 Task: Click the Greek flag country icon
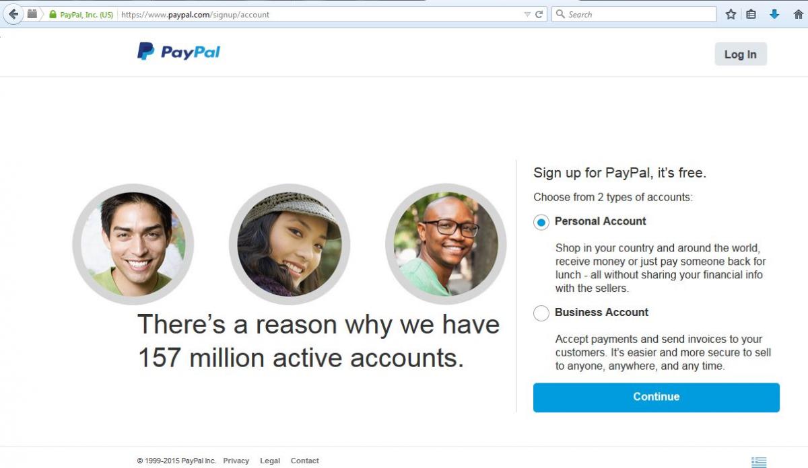(x=759, y=462)
